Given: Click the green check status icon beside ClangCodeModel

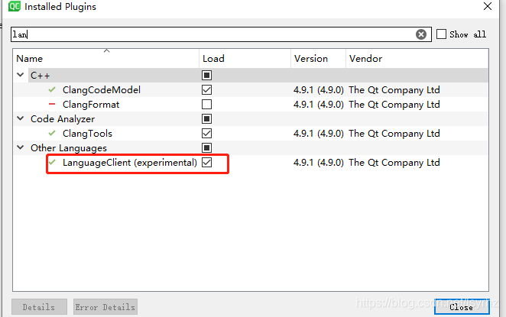Looking at the screenshot, I should coord(52,89).
